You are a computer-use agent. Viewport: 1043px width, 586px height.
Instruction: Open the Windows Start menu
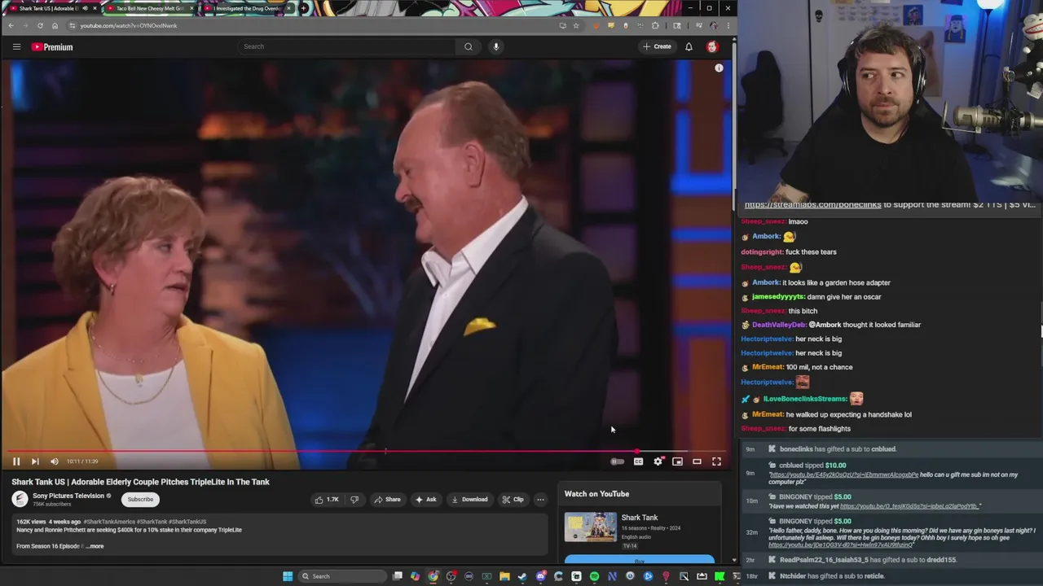click(288, 576)
